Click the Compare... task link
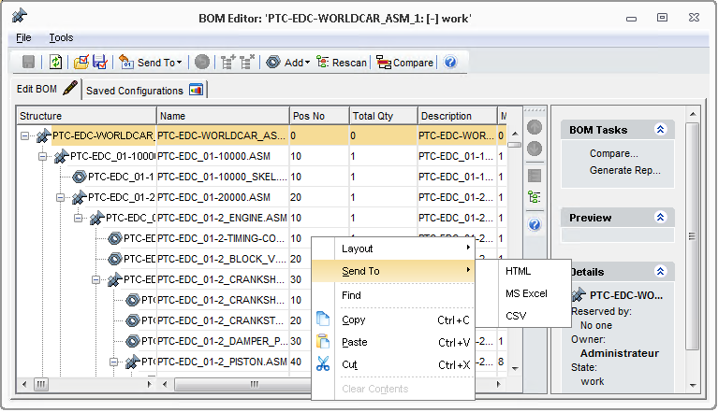Viewport: 718px width, 412px height. 613,153
